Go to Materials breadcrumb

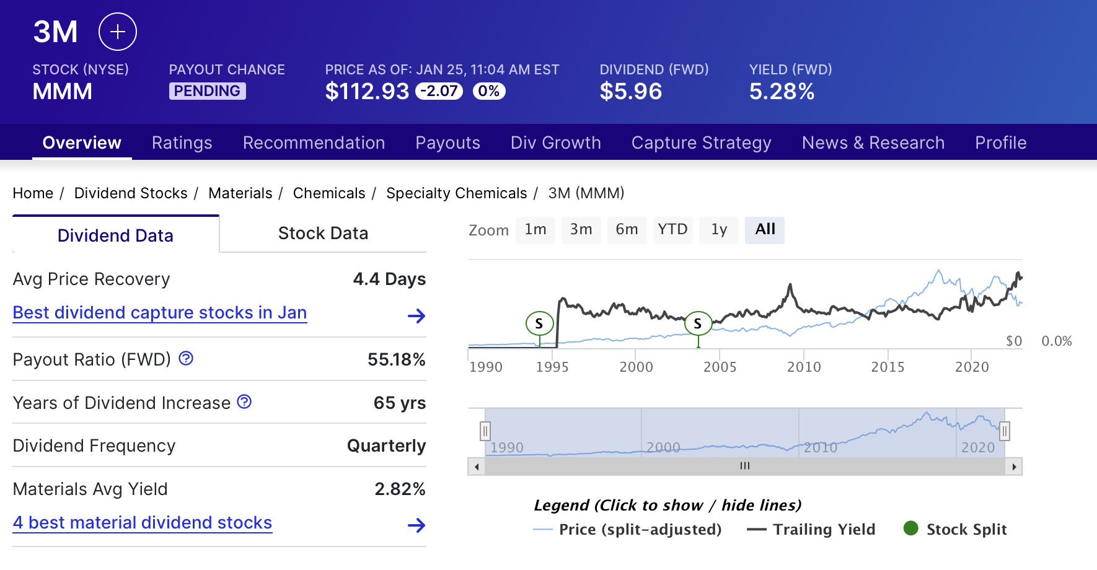coord(240,193)
